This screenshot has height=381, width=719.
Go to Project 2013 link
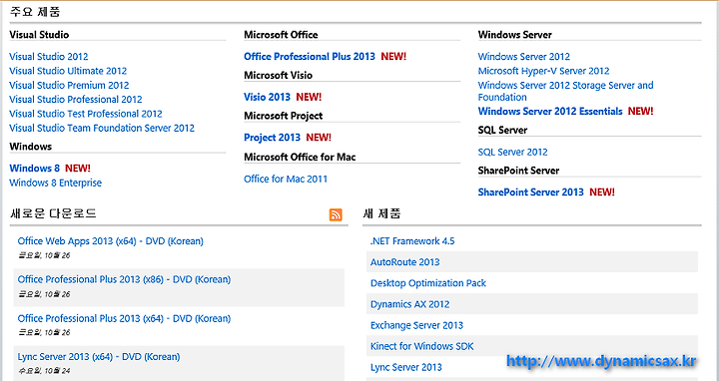coord(272,138)
